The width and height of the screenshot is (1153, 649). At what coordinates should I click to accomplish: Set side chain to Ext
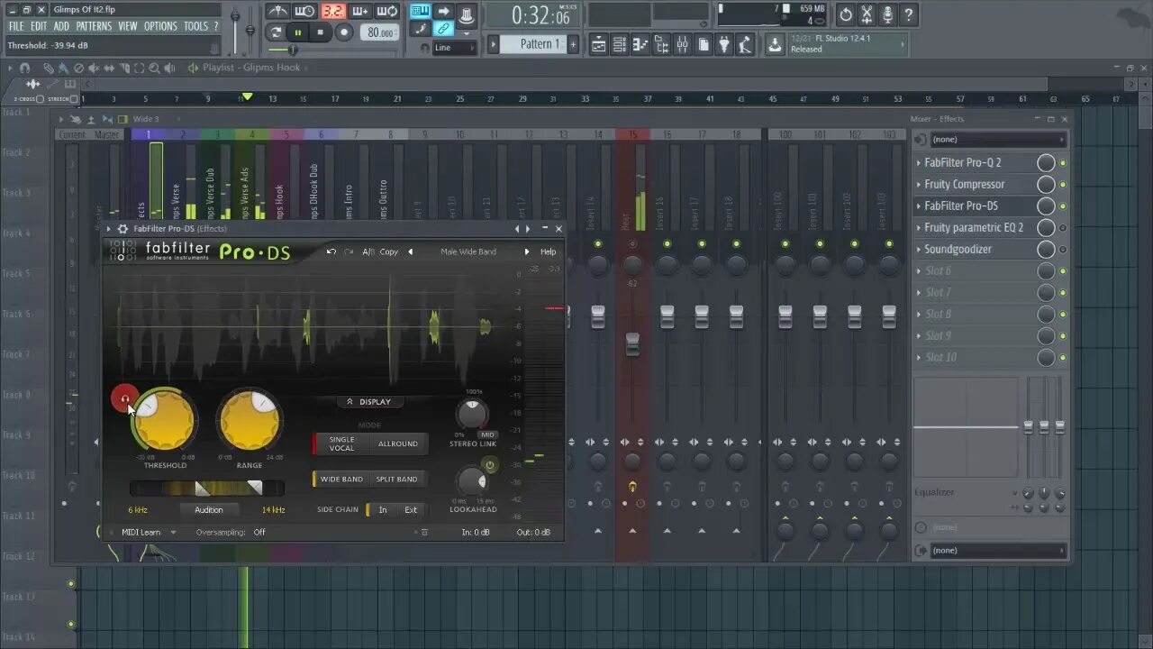(x=411, y=510)
